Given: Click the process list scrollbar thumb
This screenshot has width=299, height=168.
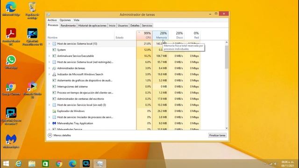Looking at the screenshot, I should point(227,56).
